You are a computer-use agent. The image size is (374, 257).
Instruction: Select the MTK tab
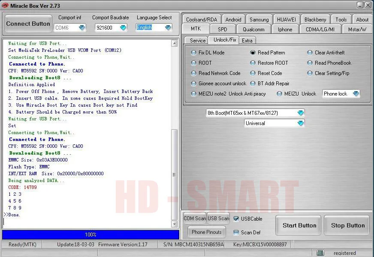196,29
